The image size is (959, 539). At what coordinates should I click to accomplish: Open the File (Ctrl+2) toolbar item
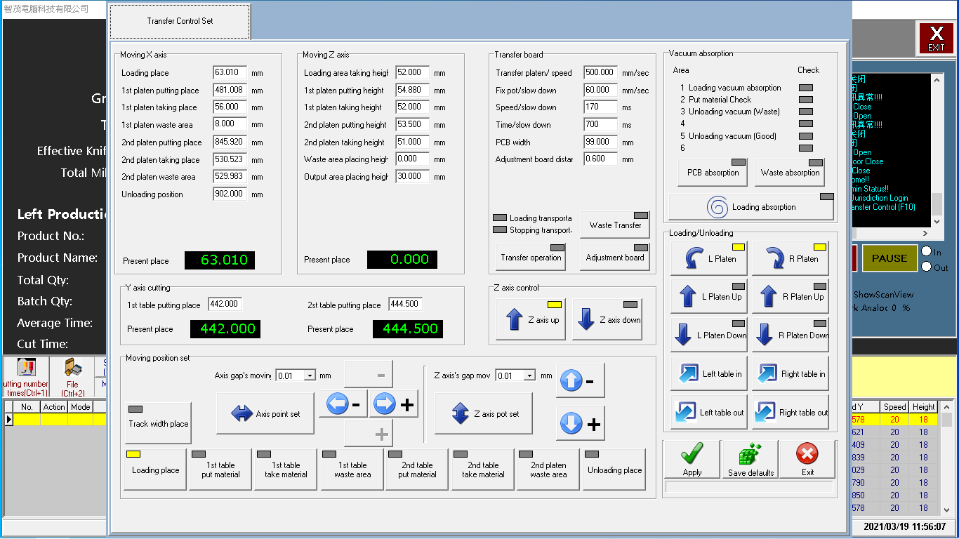pyautogui.click(x=72, y=376)
